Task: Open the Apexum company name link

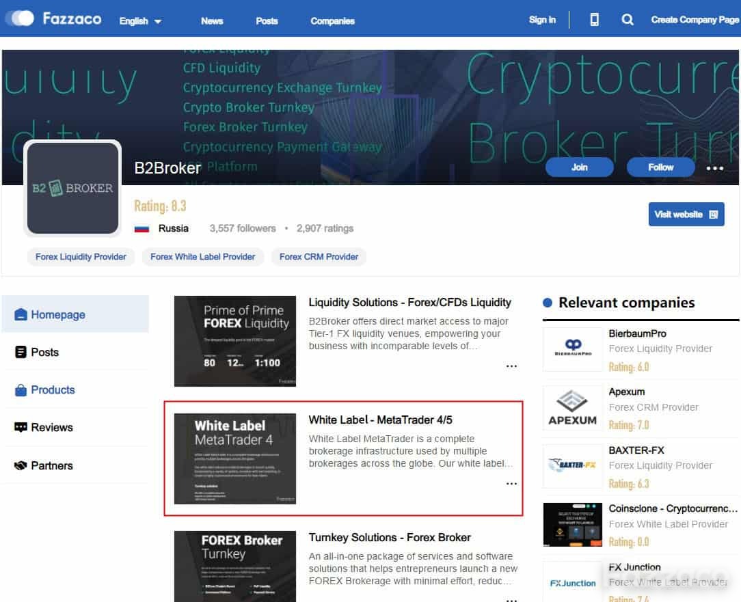Action: pos(627,392)
